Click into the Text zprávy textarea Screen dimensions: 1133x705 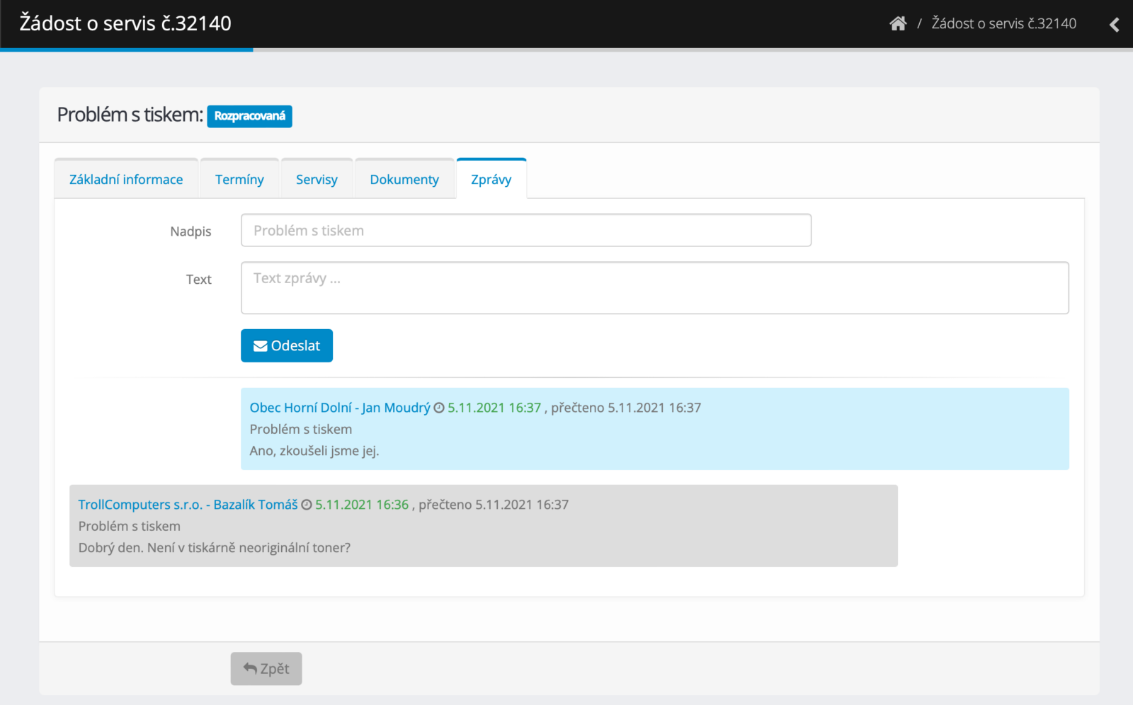coord(654,288)
